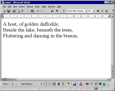Save the document with the floppy icon
The height and width of the screenshot is (91, 115).
point(9,11)
